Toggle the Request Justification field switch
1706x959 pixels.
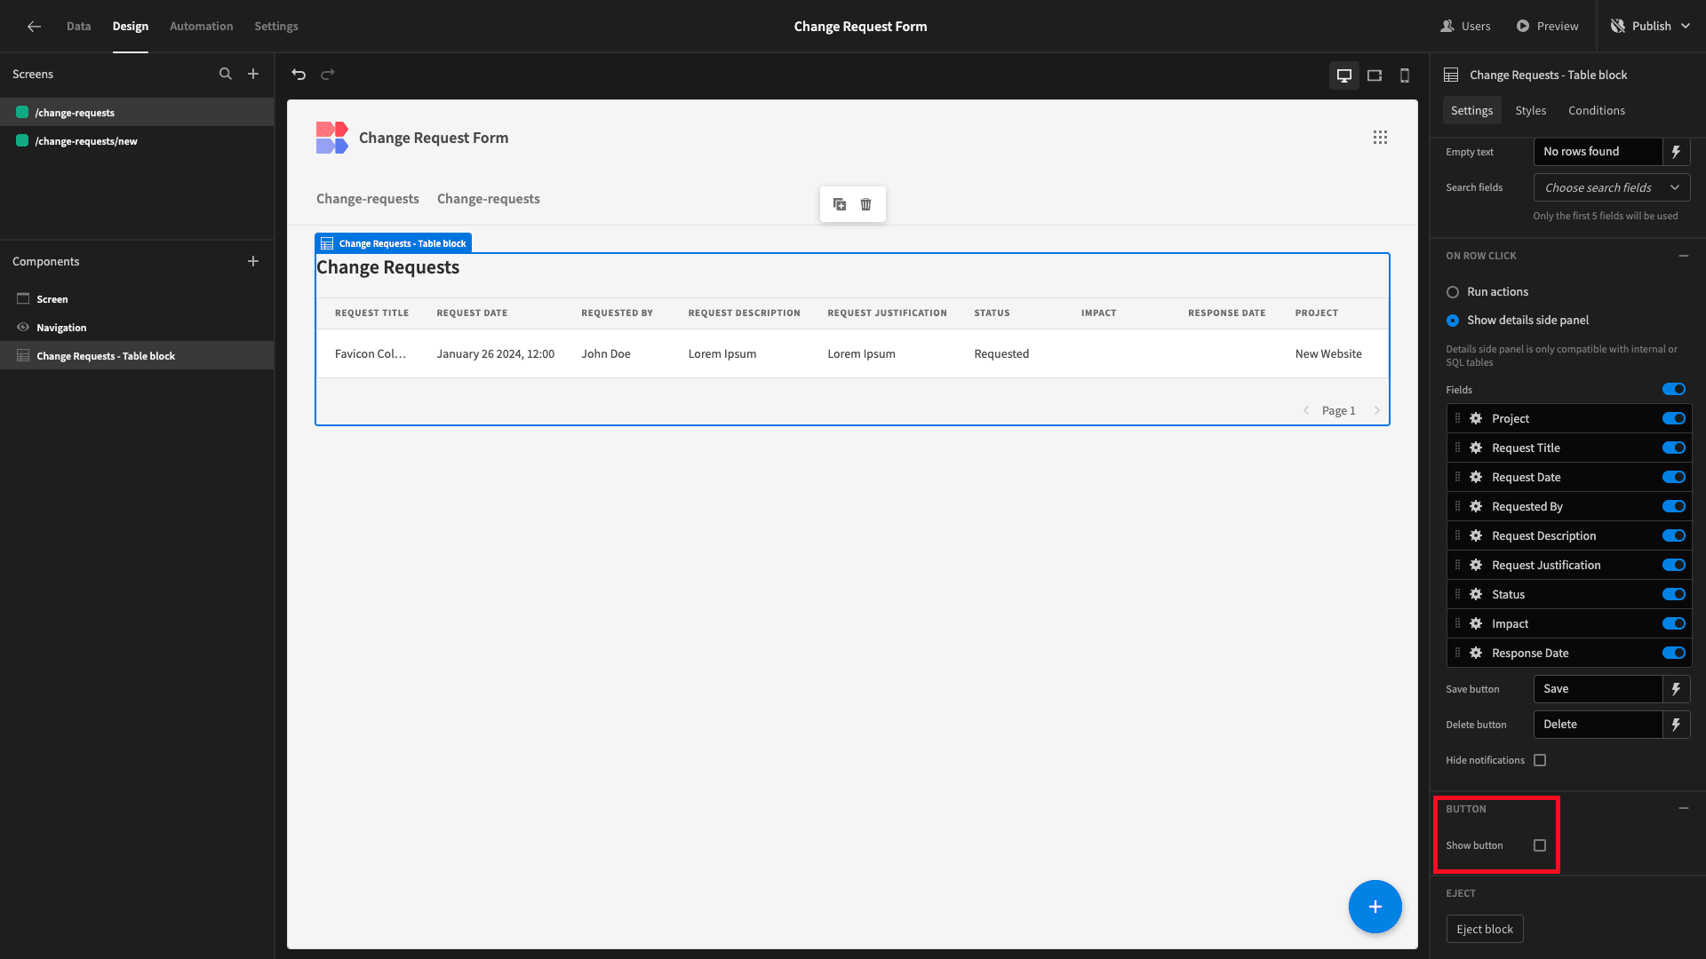pyautogui.click(x=1674, y=565)
